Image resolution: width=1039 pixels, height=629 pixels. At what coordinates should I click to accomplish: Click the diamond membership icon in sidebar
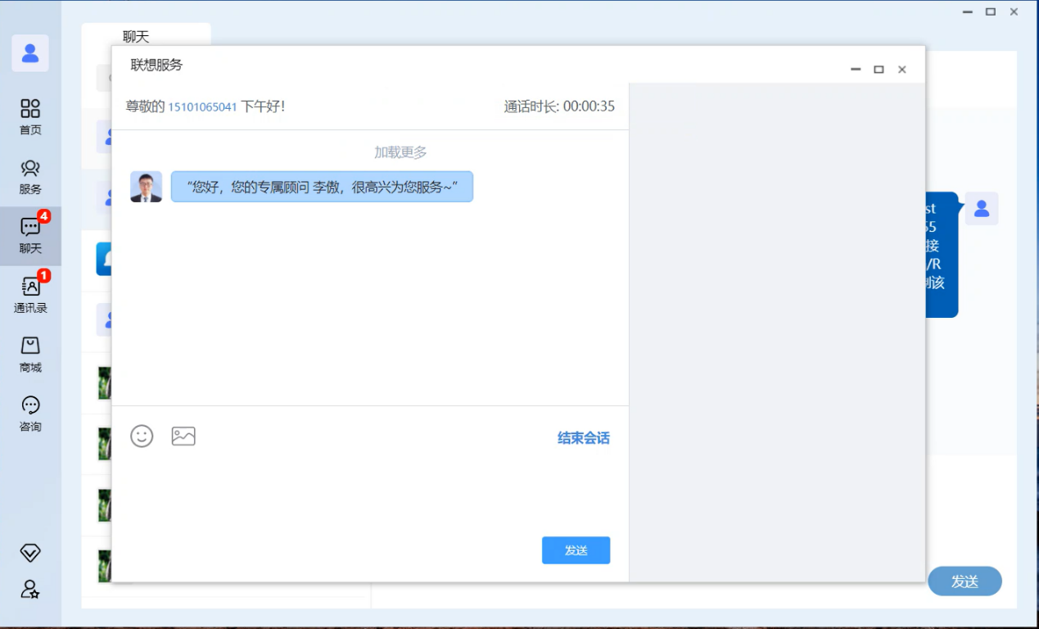click(30, 553)
